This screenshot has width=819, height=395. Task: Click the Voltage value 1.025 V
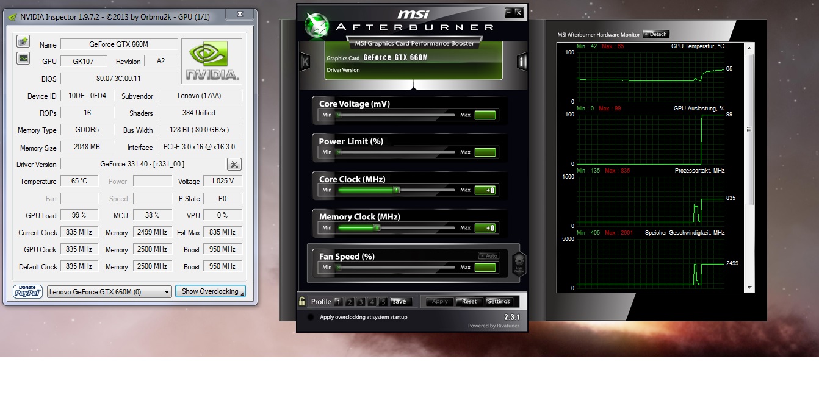222,181
